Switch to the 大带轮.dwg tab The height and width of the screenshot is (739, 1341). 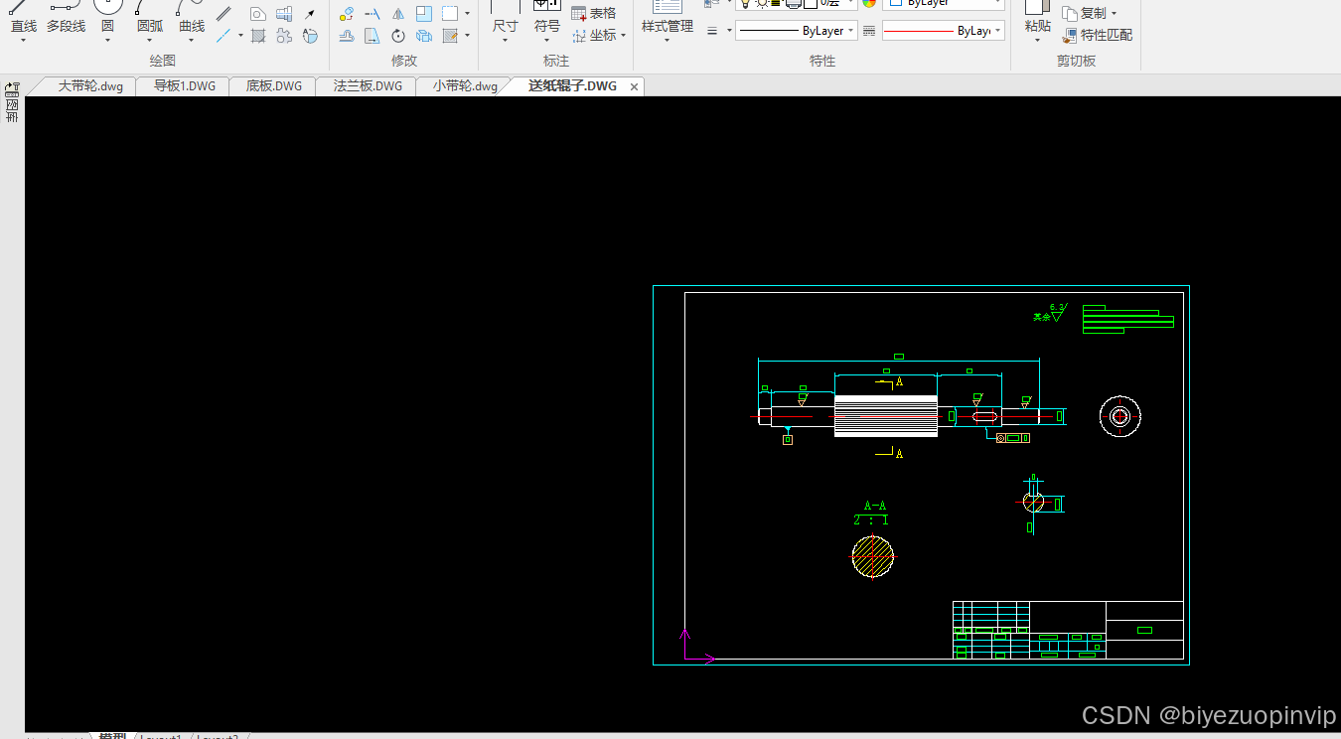pyautogui.click(x=90, y=86)
